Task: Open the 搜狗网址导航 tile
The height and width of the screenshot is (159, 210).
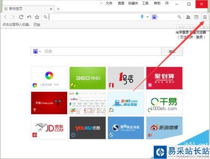Action: [x=126, y=128]
